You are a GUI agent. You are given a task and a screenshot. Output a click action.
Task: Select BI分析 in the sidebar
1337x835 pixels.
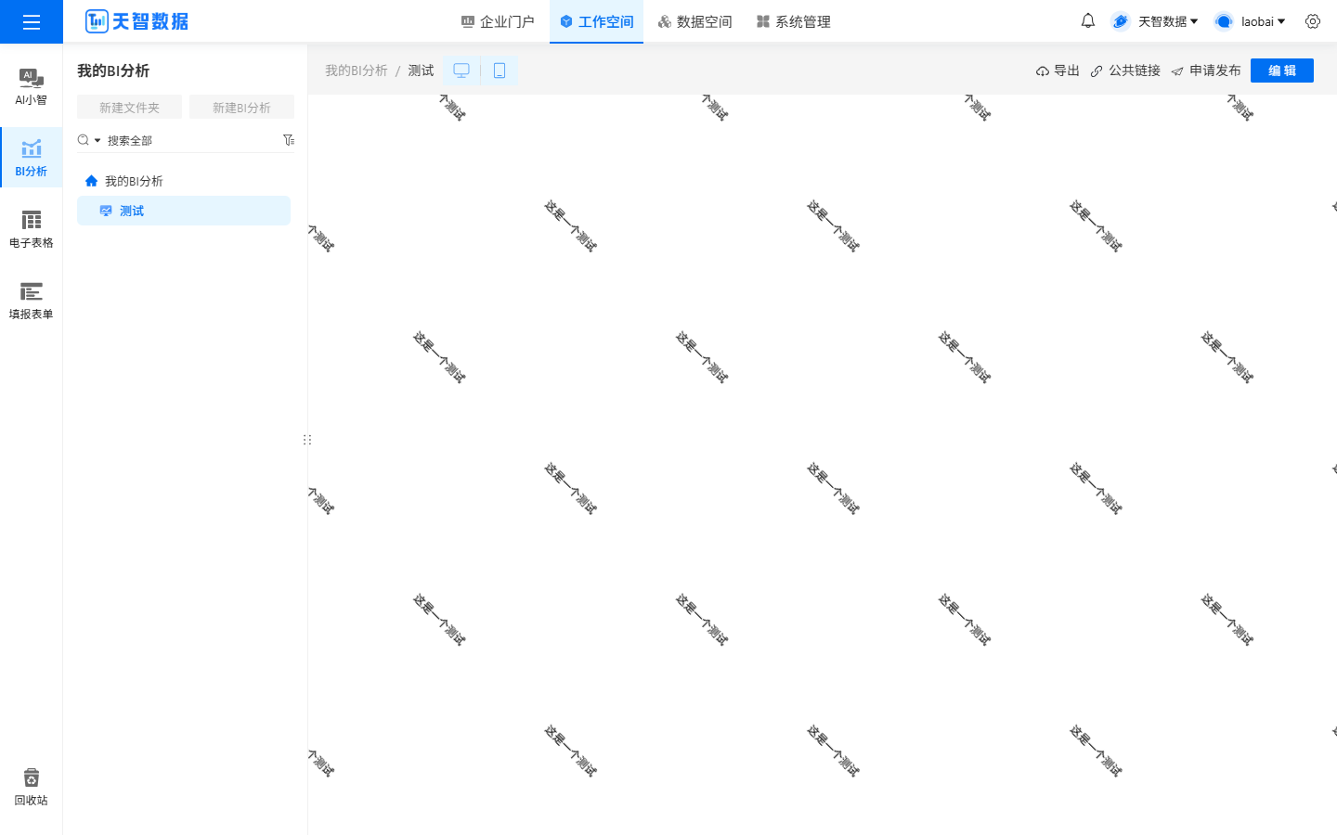[x=31, y=158]
